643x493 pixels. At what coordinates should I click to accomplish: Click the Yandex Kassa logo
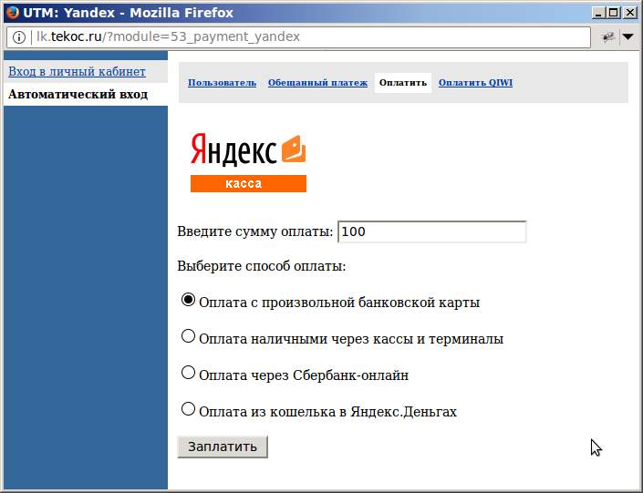click(x=248, y=162)
